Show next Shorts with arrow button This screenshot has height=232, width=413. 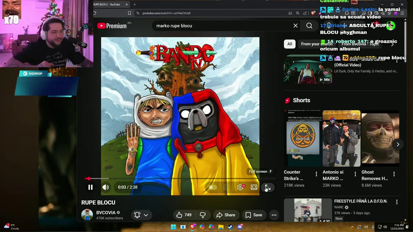click(x=398, y=144)
